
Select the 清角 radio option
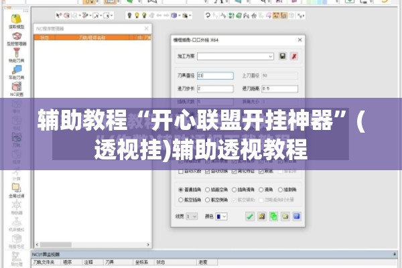pyautogui.click(x=261, y=190)
